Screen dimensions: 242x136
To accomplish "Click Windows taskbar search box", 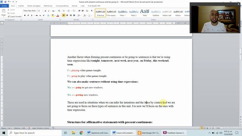I will click(x=34, y=133).
